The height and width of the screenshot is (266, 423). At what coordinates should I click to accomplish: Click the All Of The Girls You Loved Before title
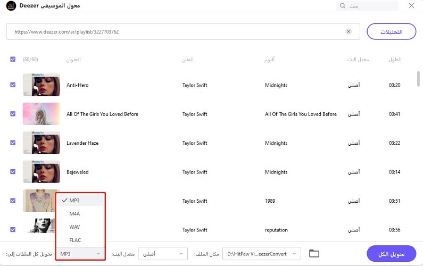point(102,114)
